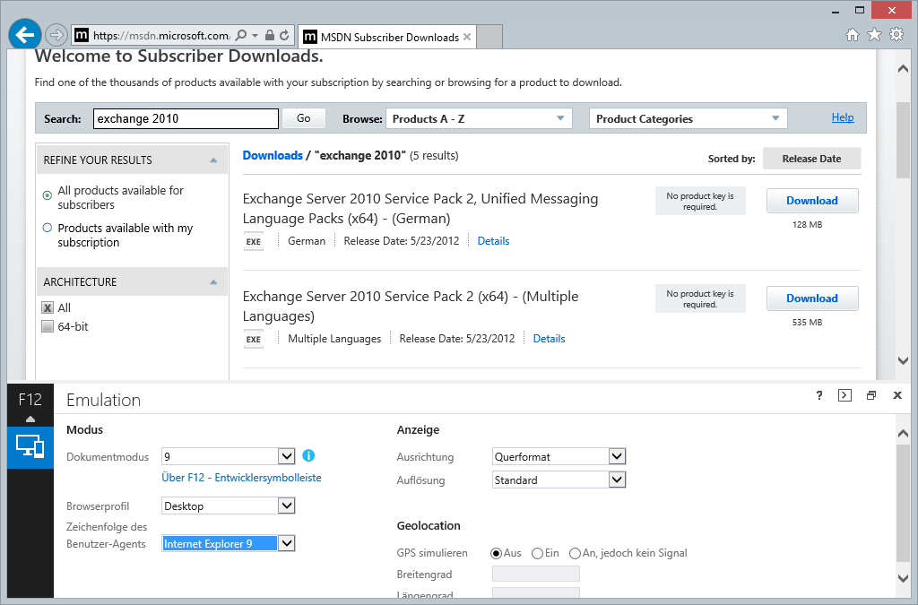Screen dimensions: 918x605
Task: Open Favorites with the star icon
Action: click(x=874, y=35)
